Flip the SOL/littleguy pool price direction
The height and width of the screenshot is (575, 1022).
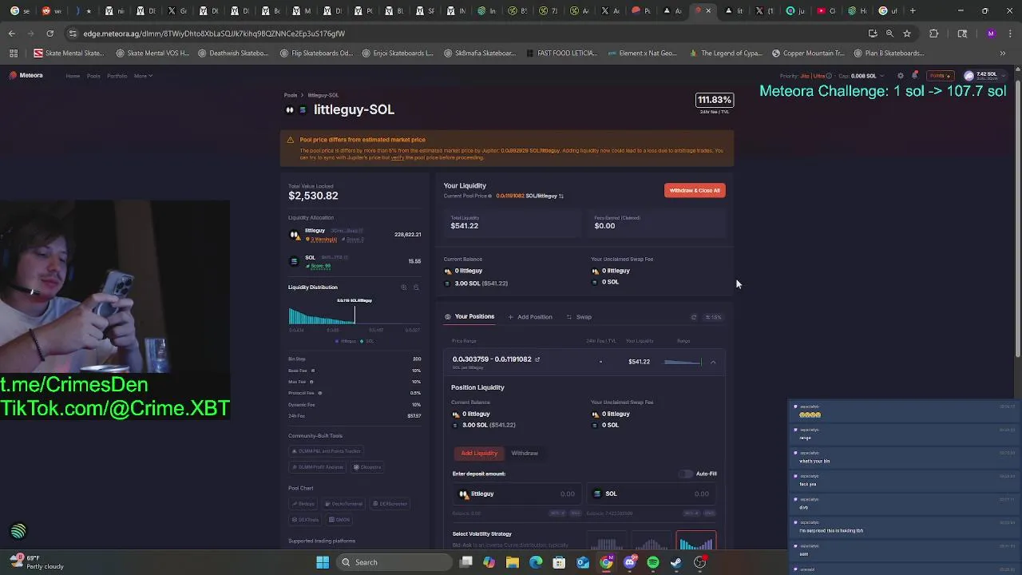(561, 196)
